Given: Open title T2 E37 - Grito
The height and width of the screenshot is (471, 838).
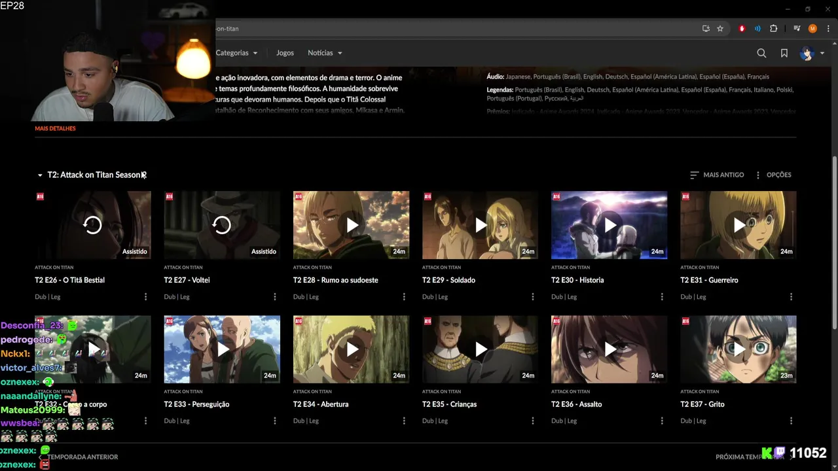Looking at the screenshot, I should pos(702,404).
